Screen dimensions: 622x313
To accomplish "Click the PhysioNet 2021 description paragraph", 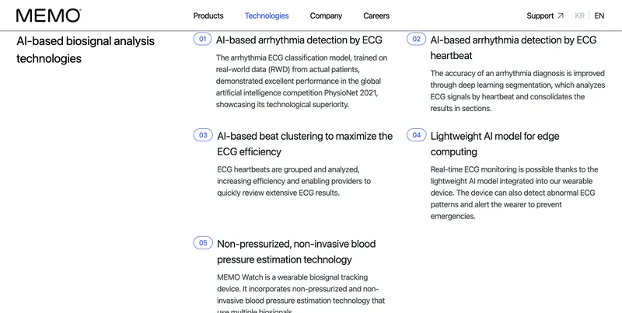I will click(x=302, y=82).
